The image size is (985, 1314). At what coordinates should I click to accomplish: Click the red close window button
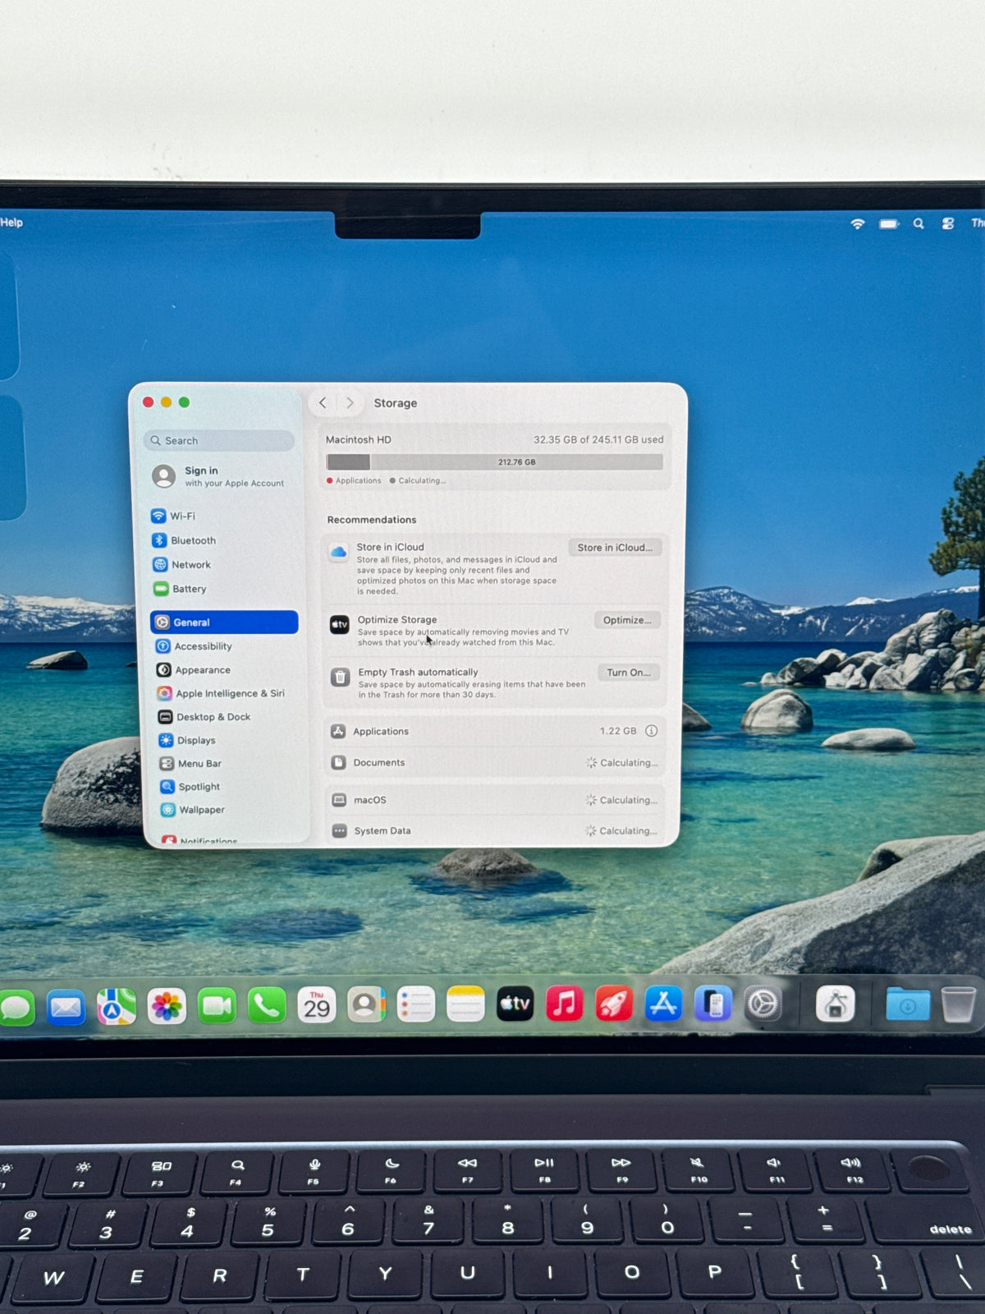[x=149, y=402]
